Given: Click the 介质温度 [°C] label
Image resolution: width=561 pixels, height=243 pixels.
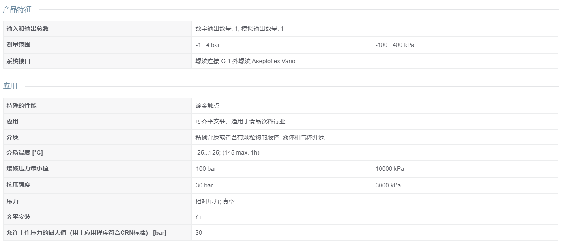Looking at the screenshot, I should click(24, 153).
